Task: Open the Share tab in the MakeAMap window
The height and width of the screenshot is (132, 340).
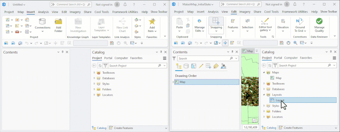Action: [257, 12]
